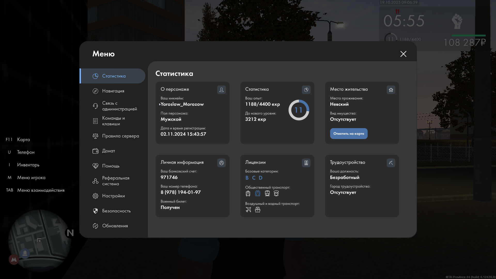Screen dimensions: 496x279
Task: Go to Настройки in sidebar
Action: (x=113, y=196)
